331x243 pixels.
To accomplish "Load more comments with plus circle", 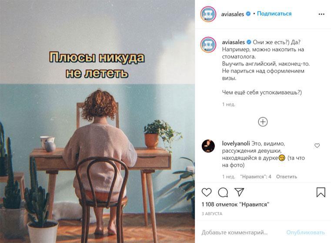I will (x=263, y=121).
